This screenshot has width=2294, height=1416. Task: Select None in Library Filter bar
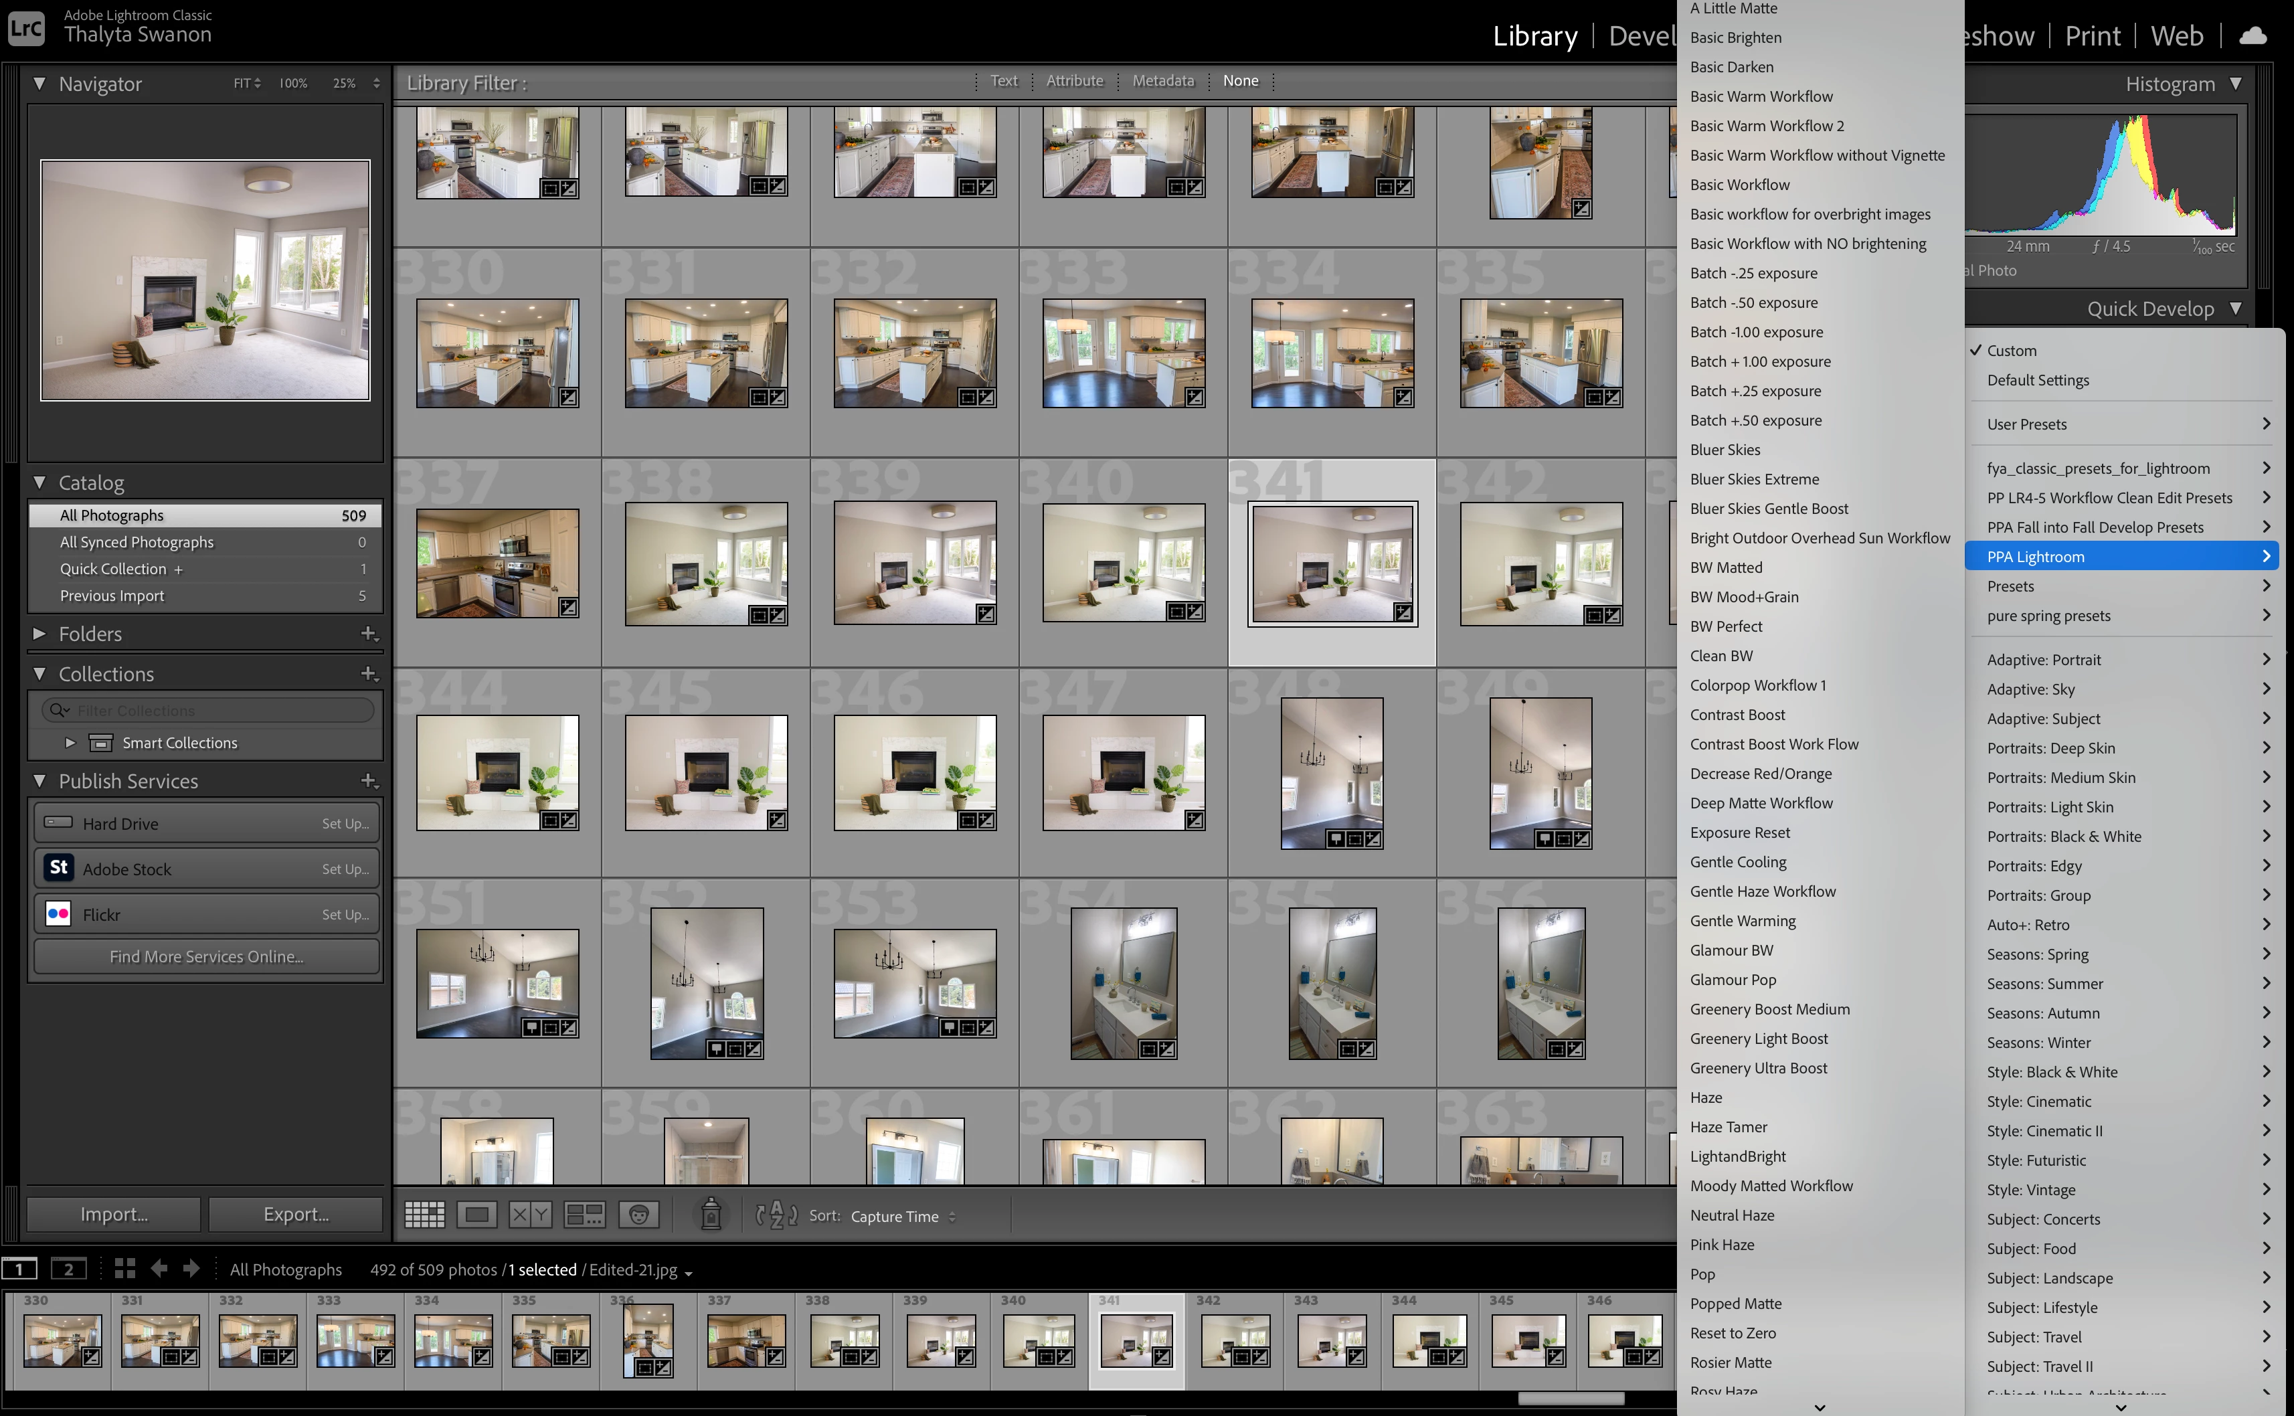tap(1240, 80)
